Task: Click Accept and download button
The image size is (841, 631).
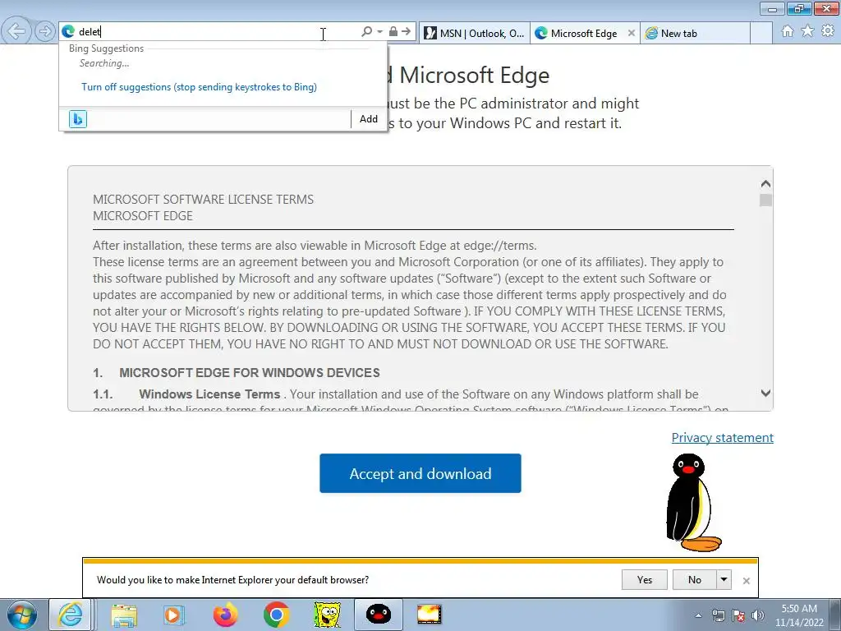Action: (x=420, y=473)
